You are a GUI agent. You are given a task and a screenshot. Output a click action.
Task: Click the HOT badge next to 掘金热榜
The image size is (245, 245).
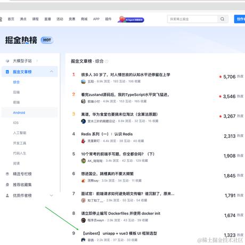(x=47, y=40)
